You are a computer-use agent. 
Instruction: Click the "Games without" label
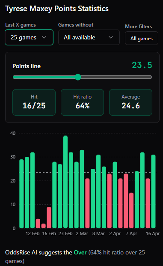tap(76, 25)
